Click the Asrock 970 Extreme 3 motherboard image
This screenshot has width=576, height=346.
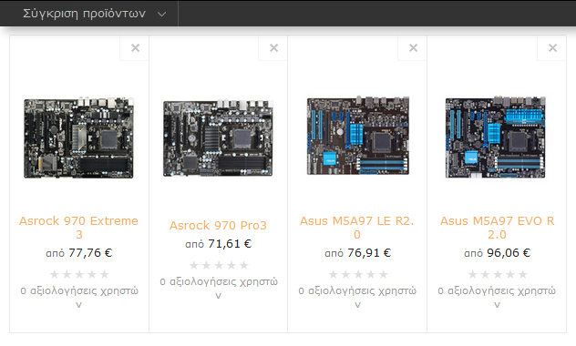click(78, 137)
